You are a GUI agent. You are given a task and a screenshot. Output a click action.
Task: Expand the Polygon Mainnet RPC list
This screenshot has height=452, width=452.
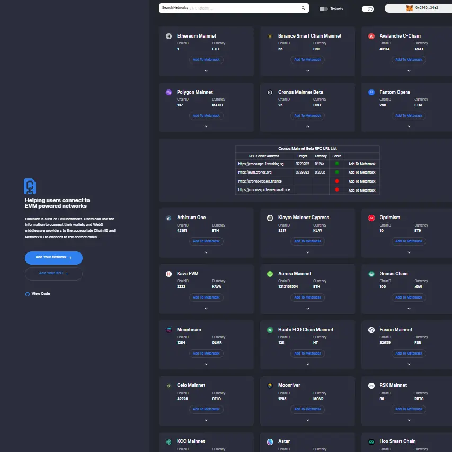[206, 126]
